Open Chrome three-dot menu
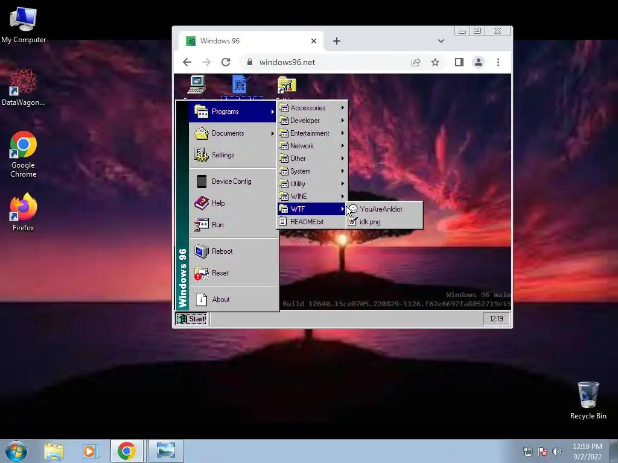Image resolution: width=618 pixels, height=463 pixels. pyautogui.click(x=498, y=62)
